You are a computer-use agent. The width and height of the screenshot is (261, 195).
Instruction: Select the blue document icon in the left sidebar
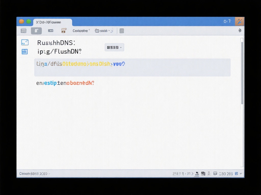click(24, 52)
